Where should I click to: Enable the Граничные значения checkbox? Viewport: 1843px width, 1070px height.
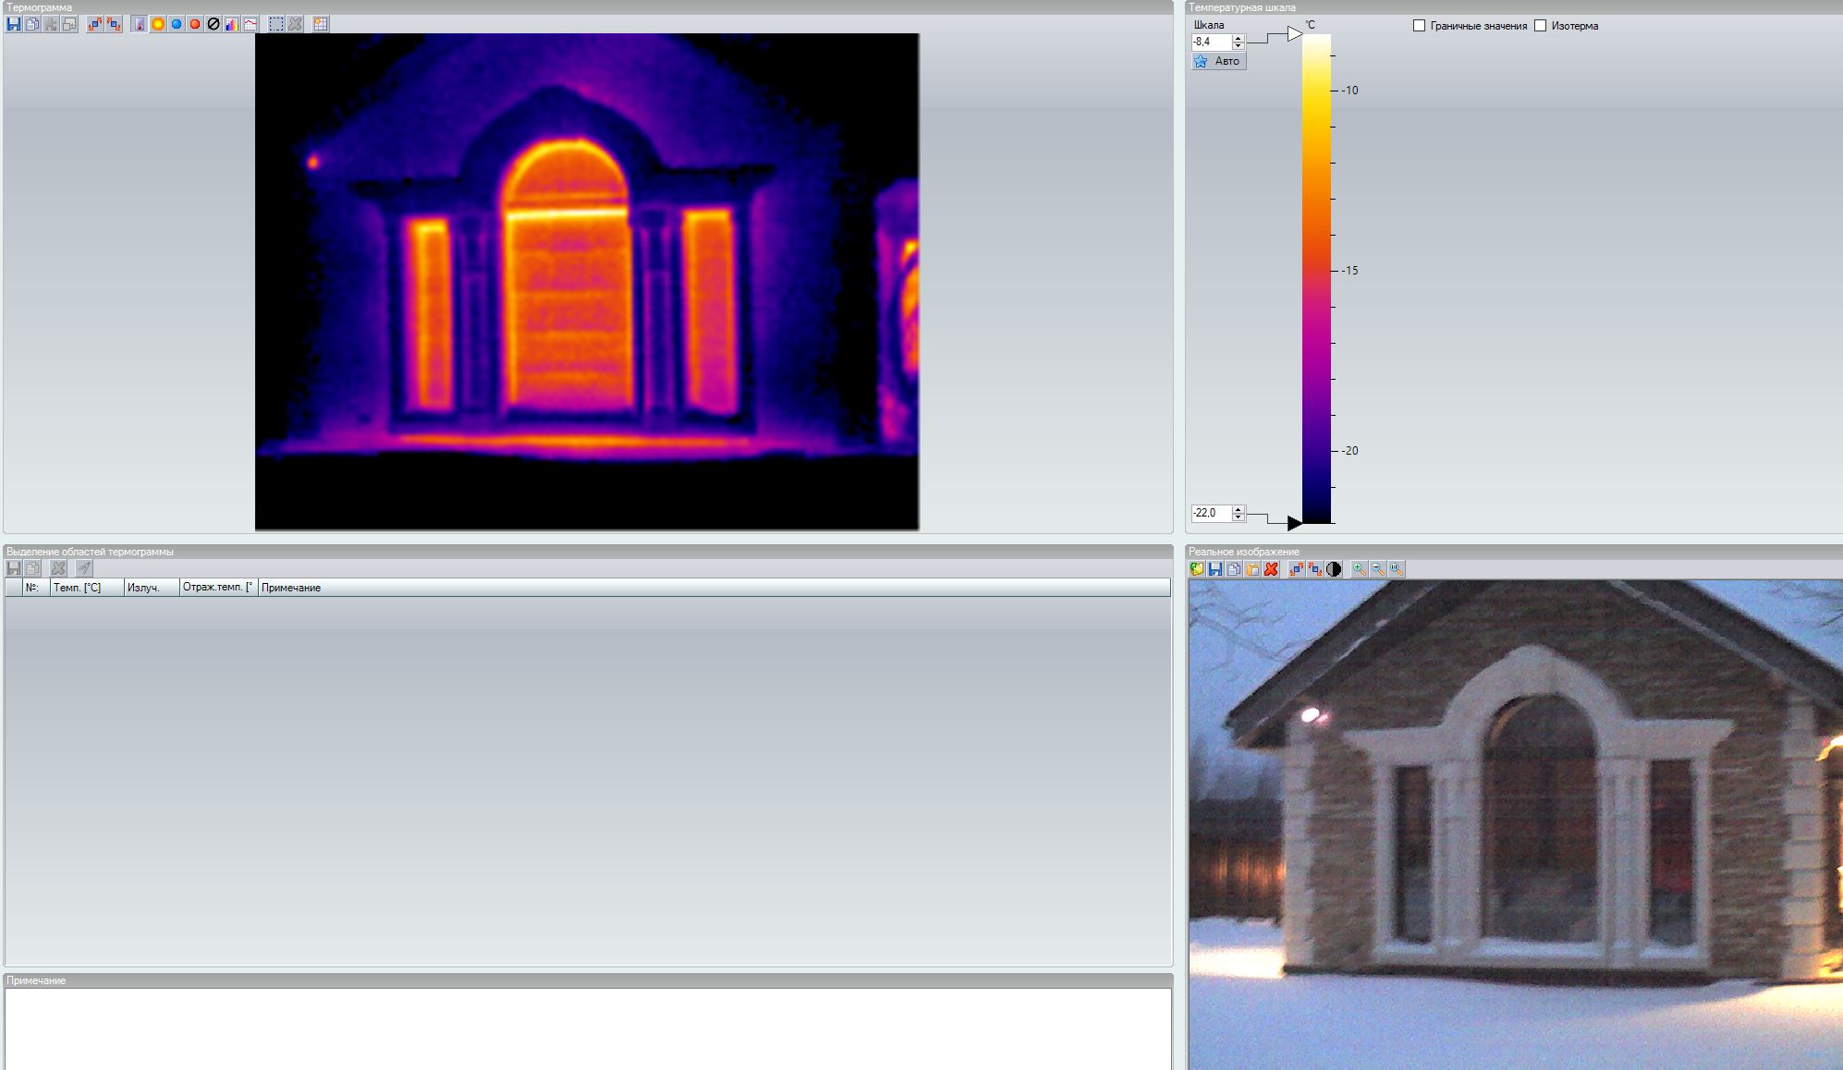(x=1420, y=26)
